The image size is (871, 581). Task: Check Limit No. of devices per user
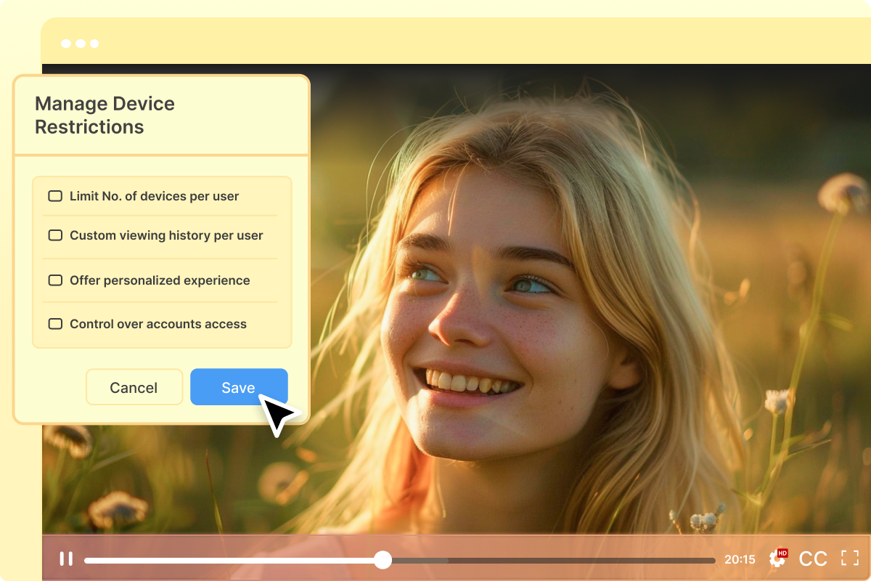coord(55,196)
